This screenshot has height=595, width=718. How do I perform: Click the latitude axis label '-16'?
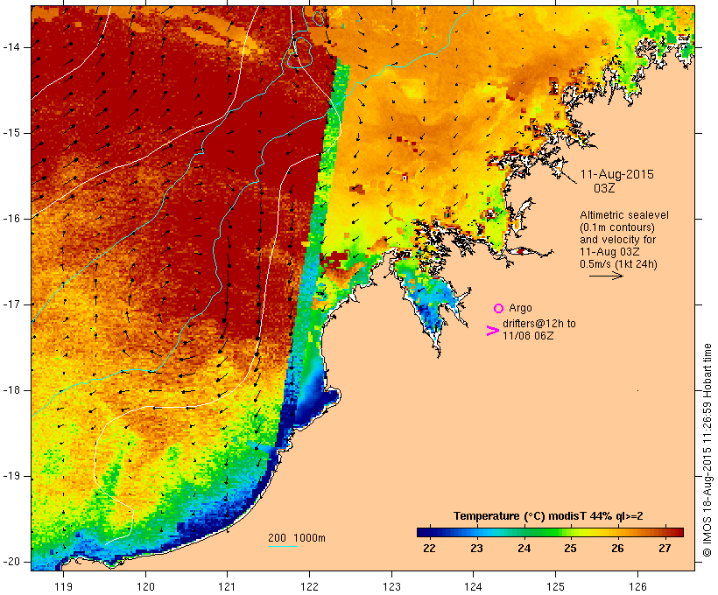[11, 219]
